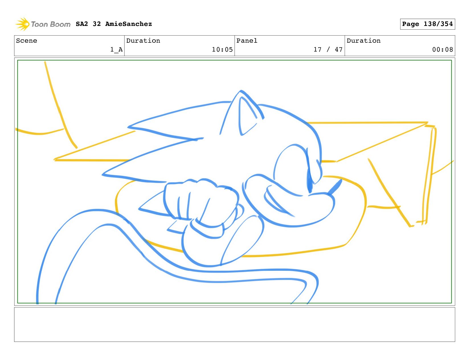Viewport: 470px width, 363px height.
Task: Click the scene duration value '10:05'
Action: pos(222,50)
